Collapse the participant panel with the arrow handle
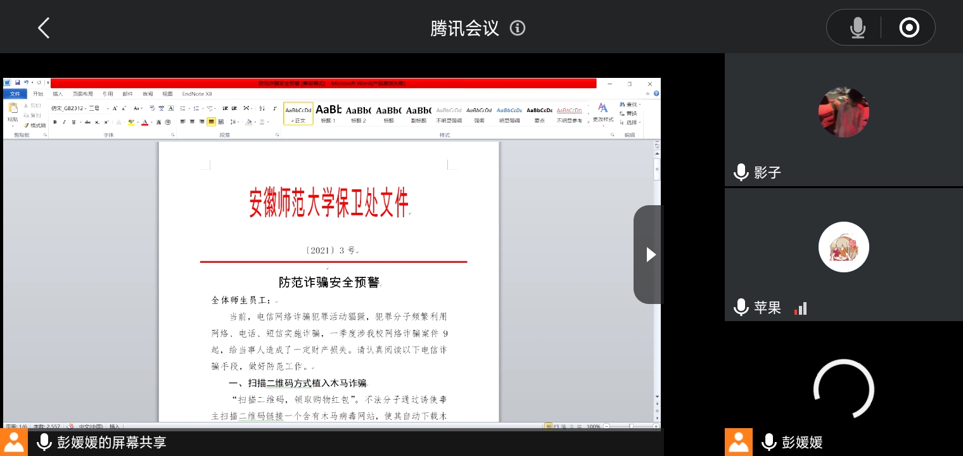Image resolution: width=963 pixels, height=456 pixels. [x=649, y=255]
